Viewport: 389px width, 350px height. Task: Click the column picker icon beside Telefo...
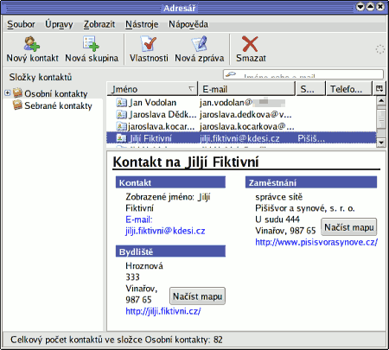[x=379, y=89]
